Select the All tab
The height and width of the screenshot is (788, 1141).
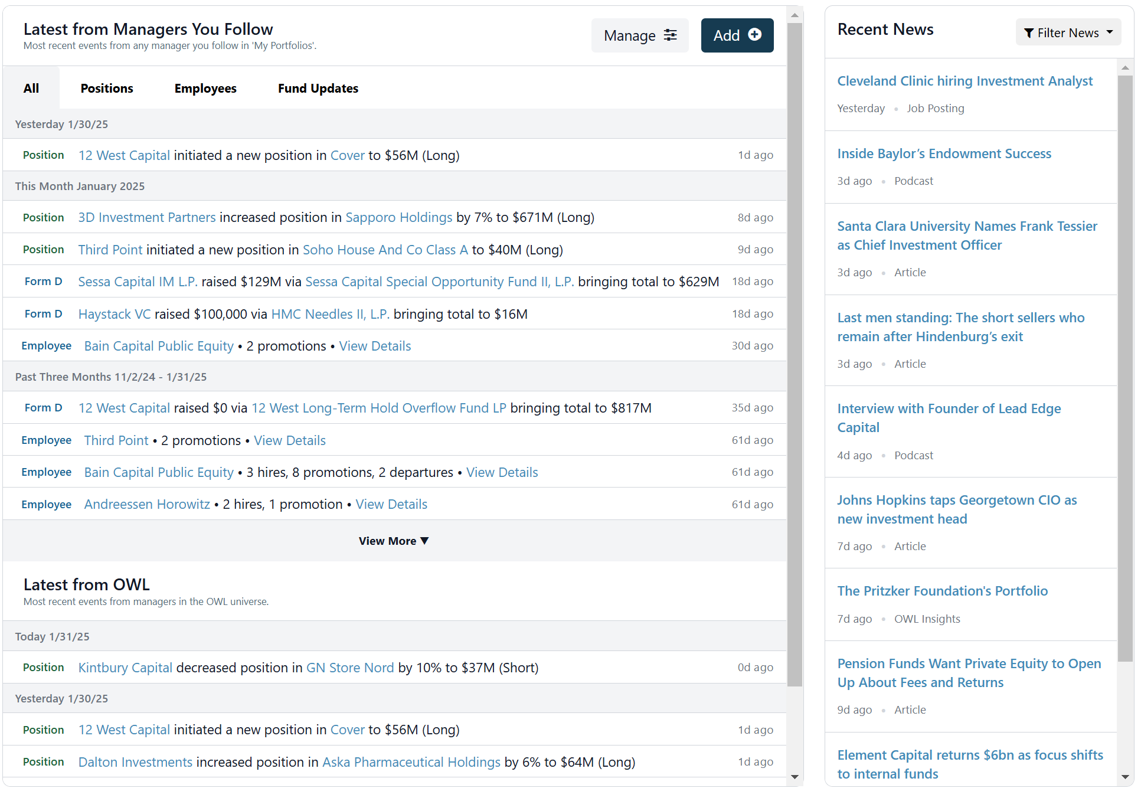31,89
